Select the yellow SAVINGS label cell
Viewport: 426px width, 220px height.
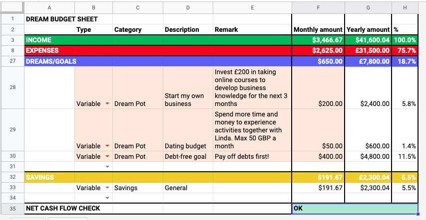49,177
